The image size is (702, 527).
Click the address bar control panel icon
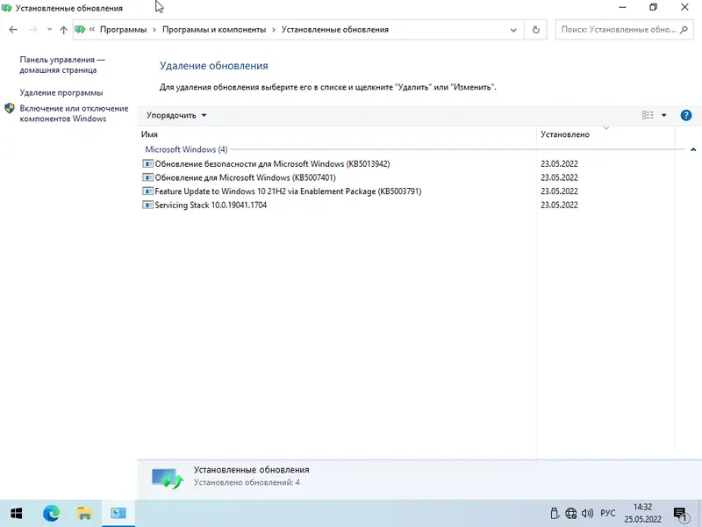point(80,30)
